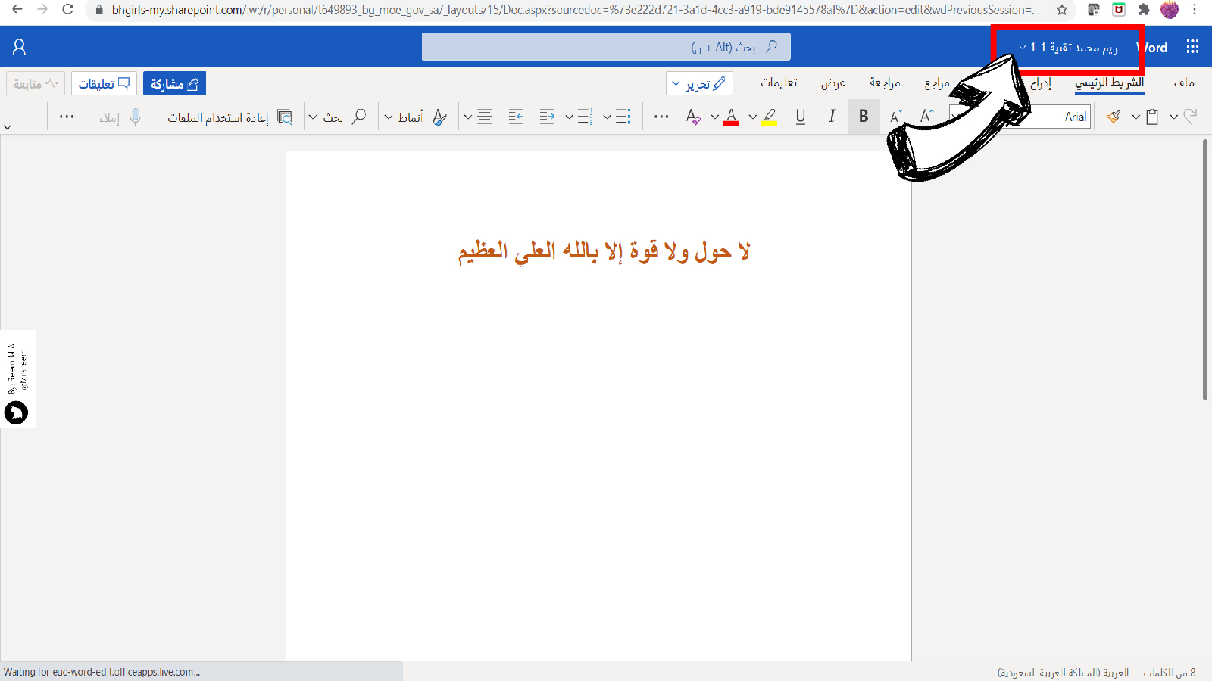Apply the yellow text highlight color
The height and width of the screenshot is (681, 1212).
pyautogui.click(x=769, y=117)
